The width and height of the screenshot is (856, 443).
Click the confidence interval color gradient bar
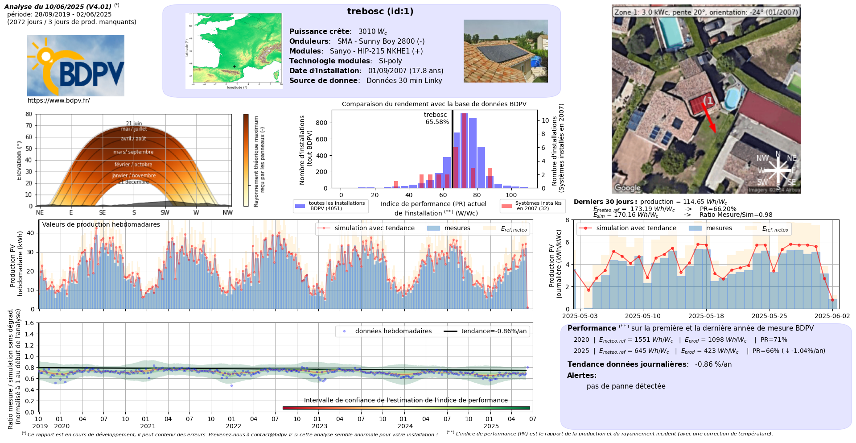pos(406,408)
